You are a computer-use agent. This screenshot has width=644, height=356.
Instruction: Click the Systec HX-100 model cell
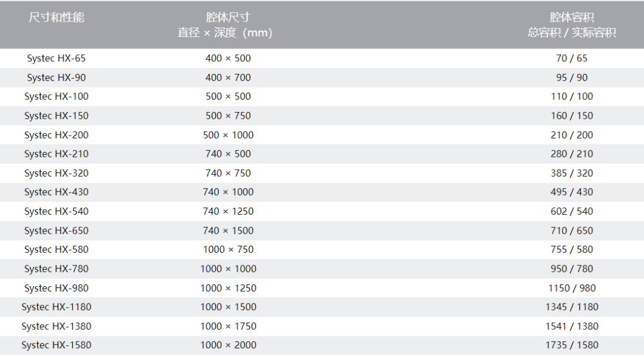(x=57, y=97)
